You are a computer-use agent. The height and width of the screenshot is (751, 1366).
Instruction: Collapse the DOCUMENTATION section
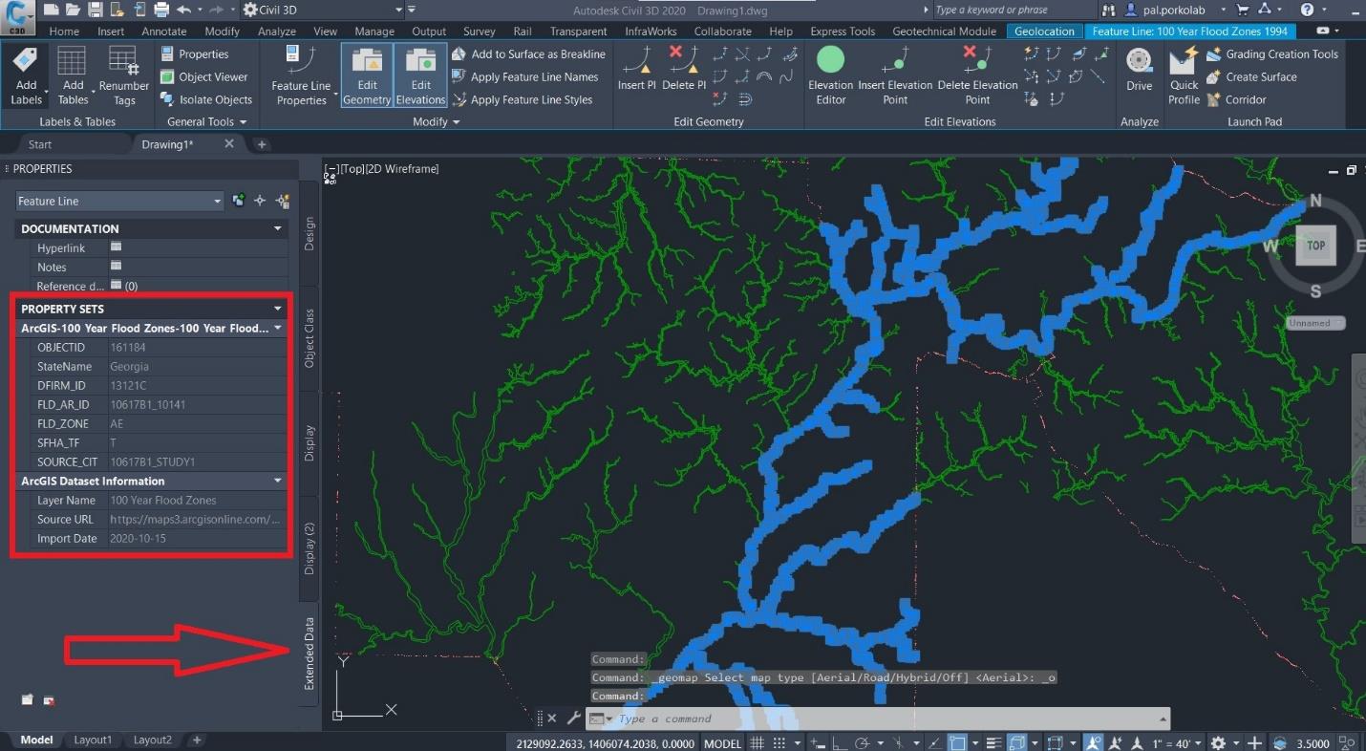(278, 228)
